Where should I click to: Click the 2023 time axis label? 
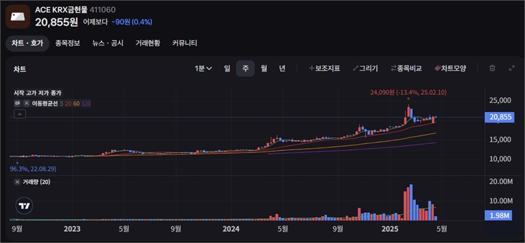point(72,229)
